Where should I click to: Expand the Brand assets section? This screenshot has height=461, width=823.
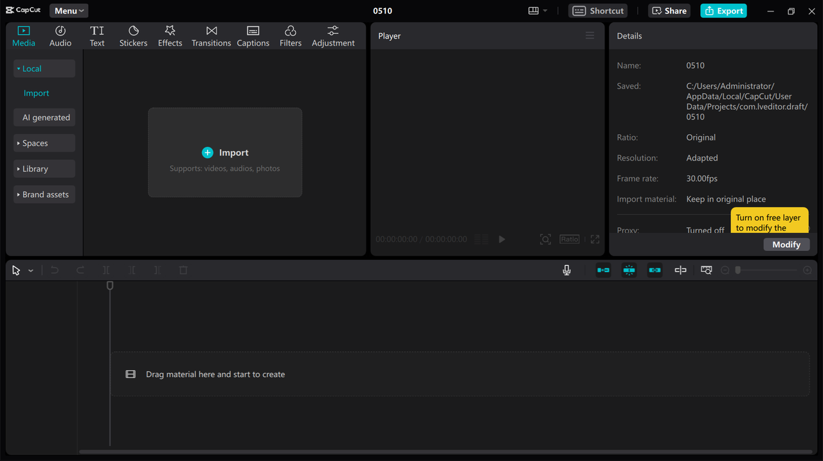coord(44,195)
